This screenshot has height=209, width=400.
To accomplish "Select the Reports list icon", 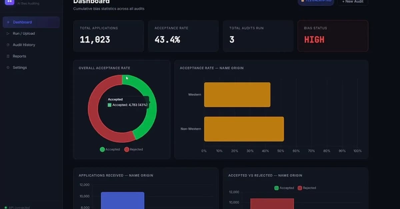I will (x=8, y=56).
